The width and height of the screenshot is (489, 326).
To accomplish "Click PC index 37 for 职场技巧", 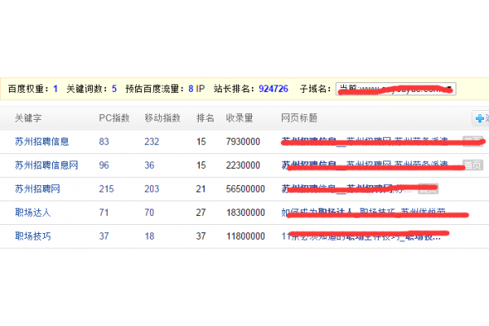I will click(x=104, y=236).
